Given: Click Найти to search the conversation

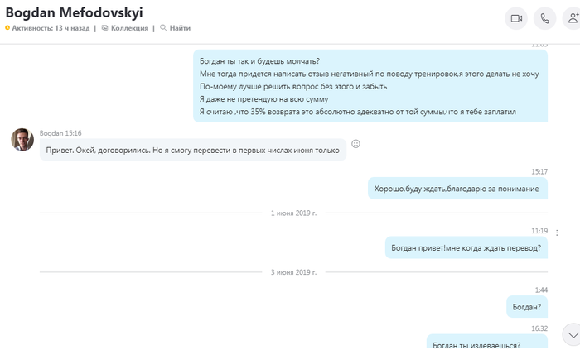Looking at the screenshot, I should [179, 28].
